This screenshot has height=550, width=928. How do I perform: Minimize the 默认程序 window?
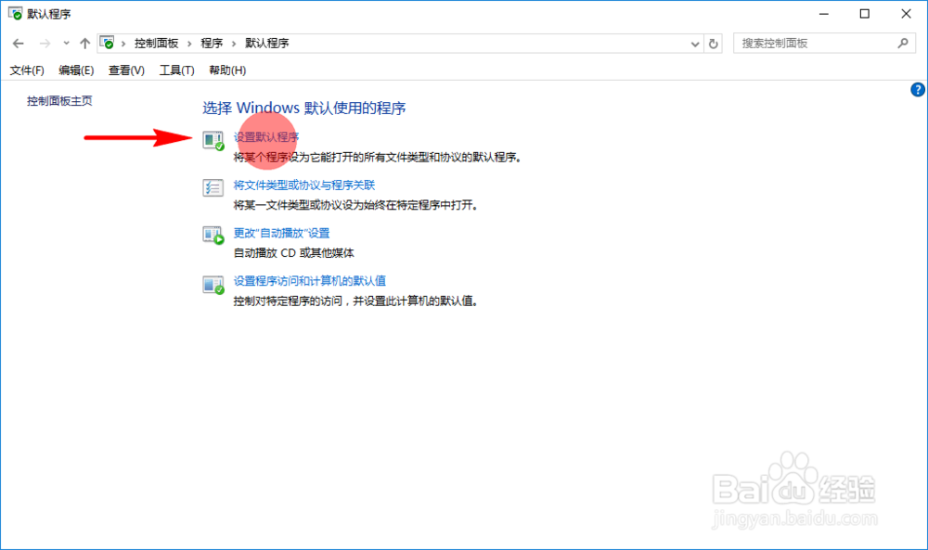point(823,14)
